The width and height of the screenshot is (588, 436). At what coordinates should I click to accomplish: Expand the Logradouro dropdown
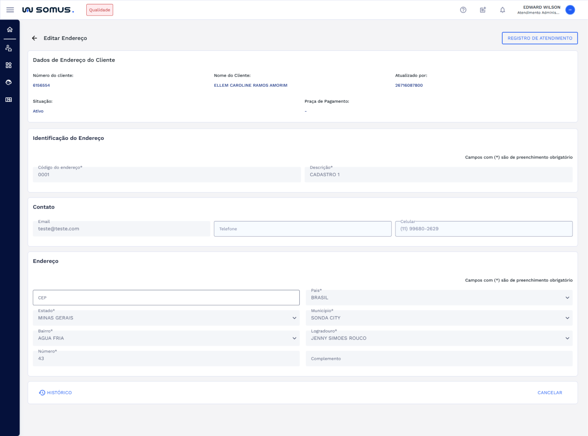(x=567, y=338)
